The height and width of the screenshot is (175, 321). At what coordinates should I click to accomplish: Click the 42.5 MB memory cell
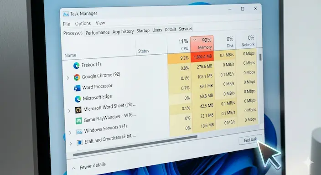coord(207,106)
